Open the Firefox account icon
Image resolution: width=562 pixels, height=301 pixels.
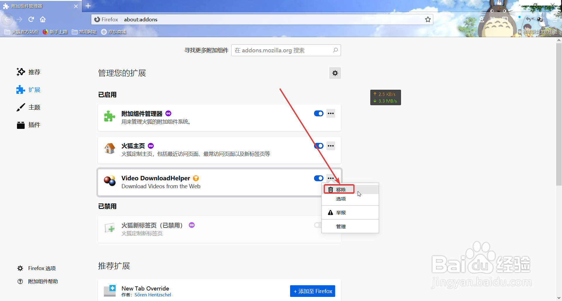point(517,19)
